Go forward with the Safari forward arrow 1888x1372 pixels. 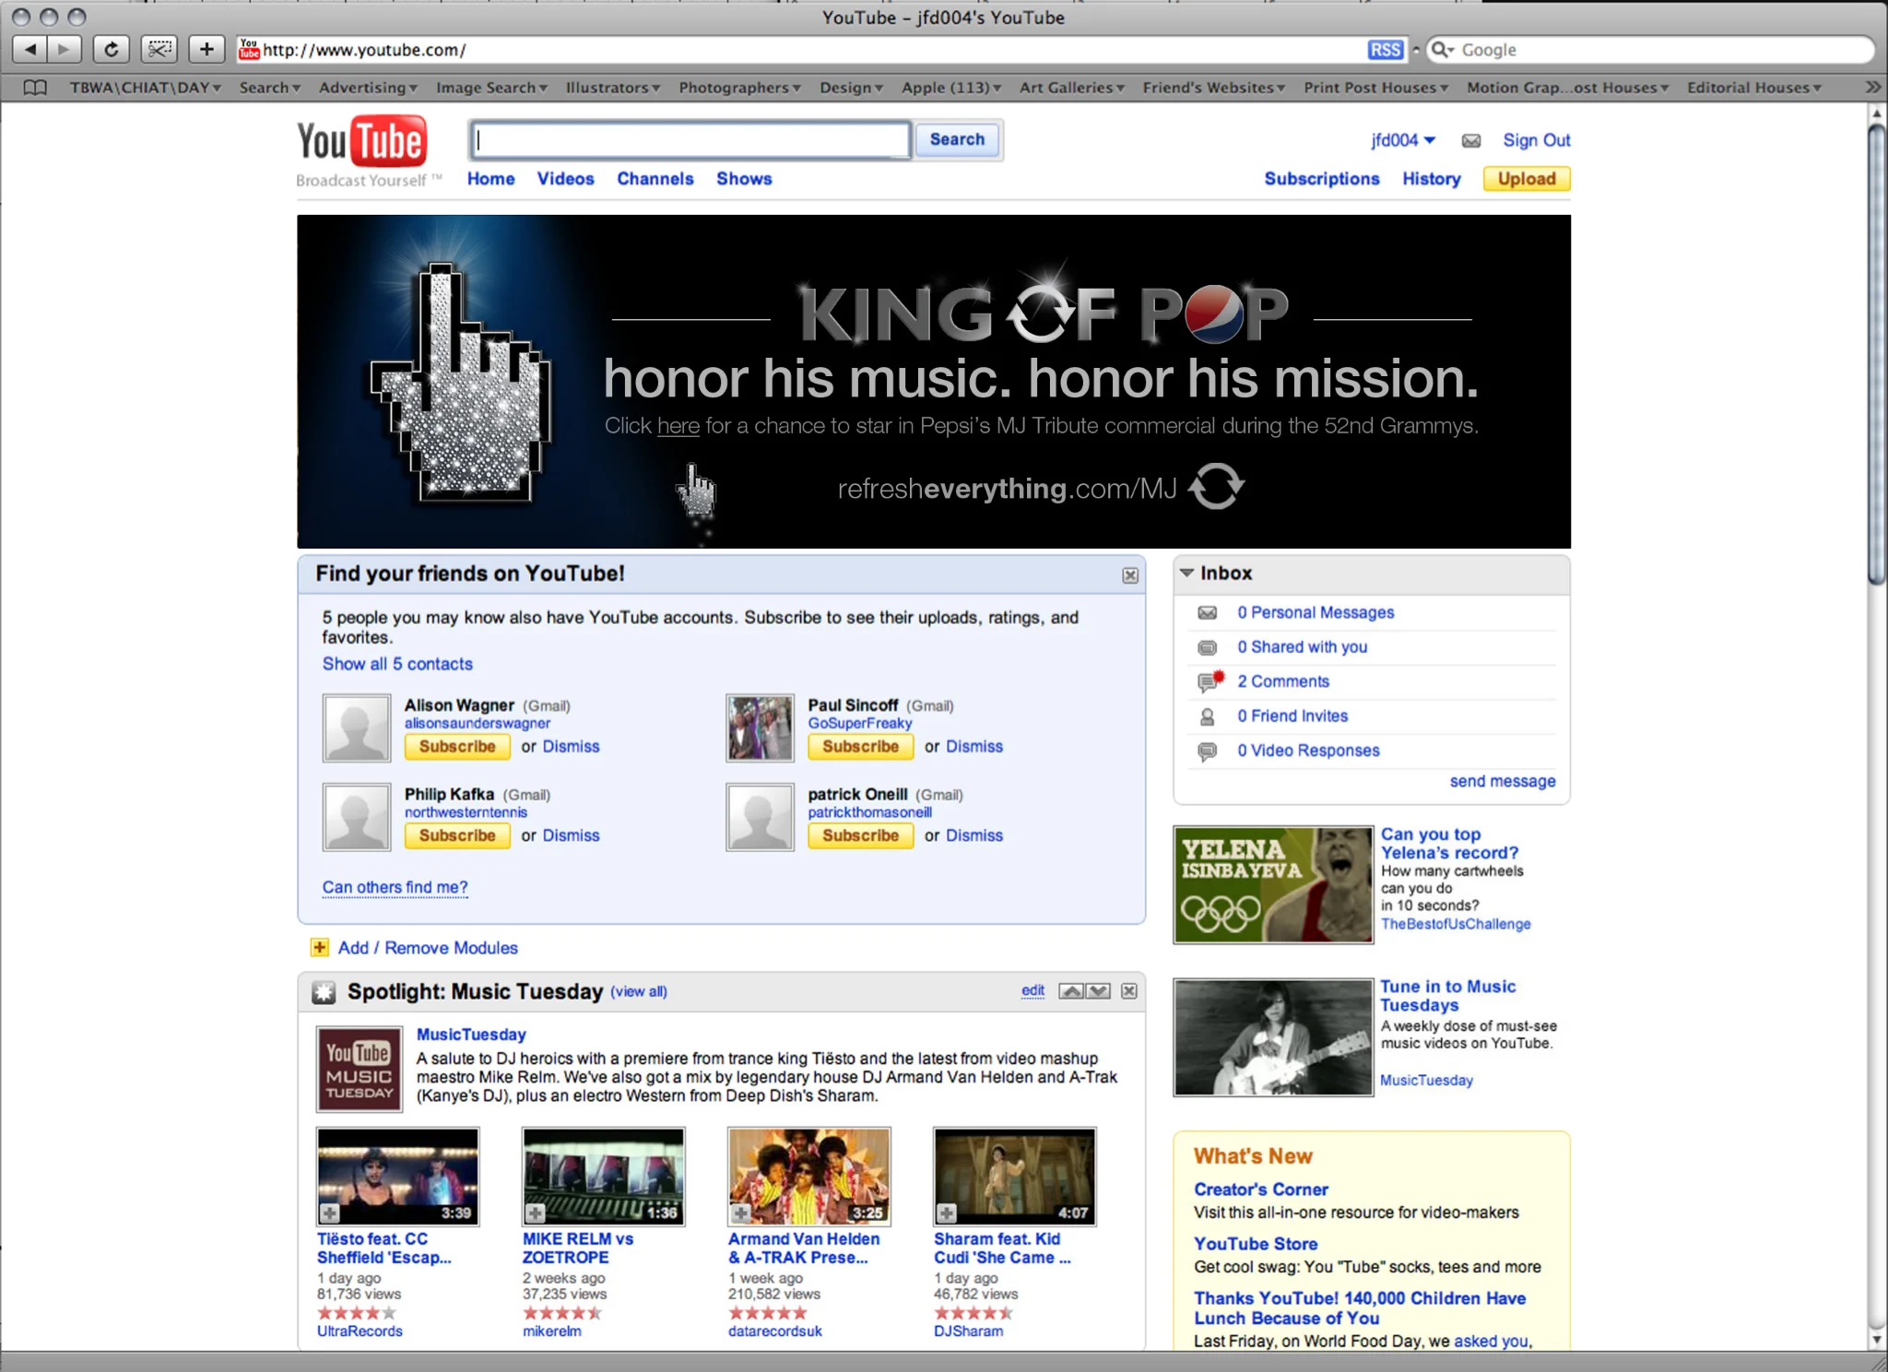click(x=64, y=49)
